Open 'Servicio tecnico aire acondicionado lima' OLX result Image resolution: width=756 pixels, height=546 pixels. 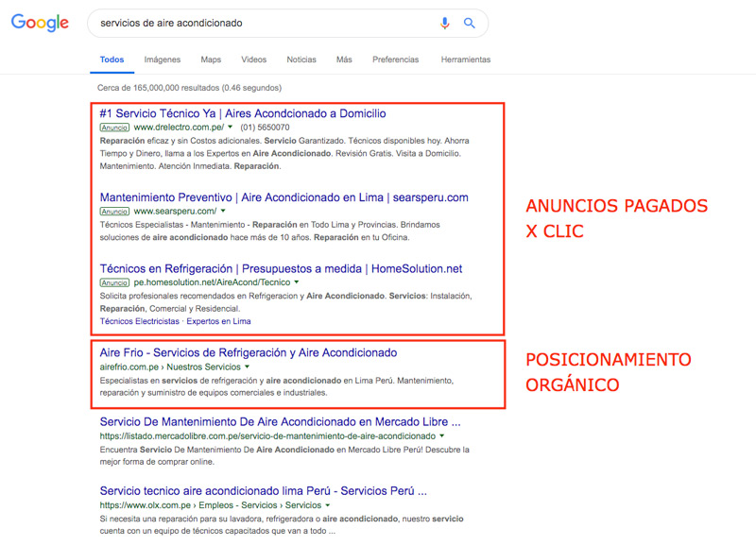pyautogui.click(x=264, y=490)
